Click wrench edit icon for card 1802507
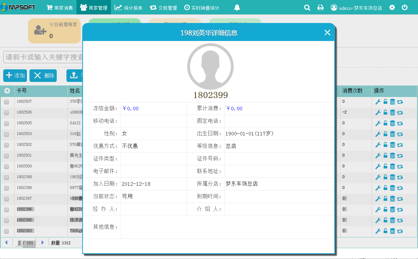This screenshot has width=418, height=259. coord(378,102)
